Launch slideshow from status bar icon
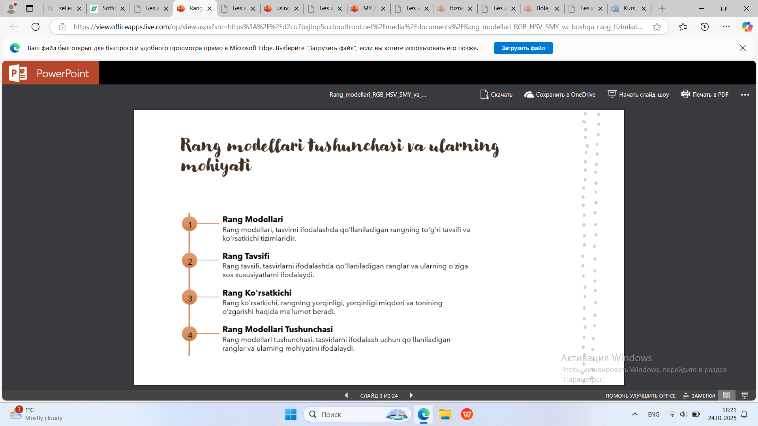Image resolution: width=758 pixels, height=426 pixels. 745,395
